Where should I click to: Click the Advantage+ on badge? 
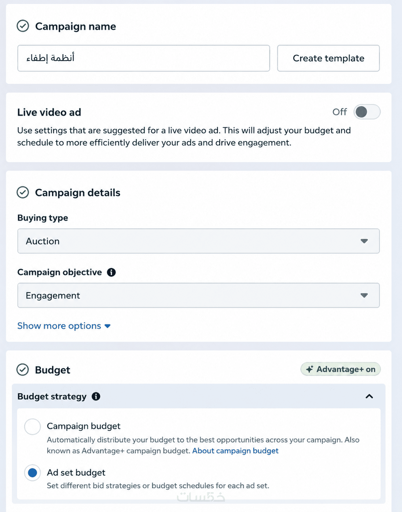click(x=340, y=369)
